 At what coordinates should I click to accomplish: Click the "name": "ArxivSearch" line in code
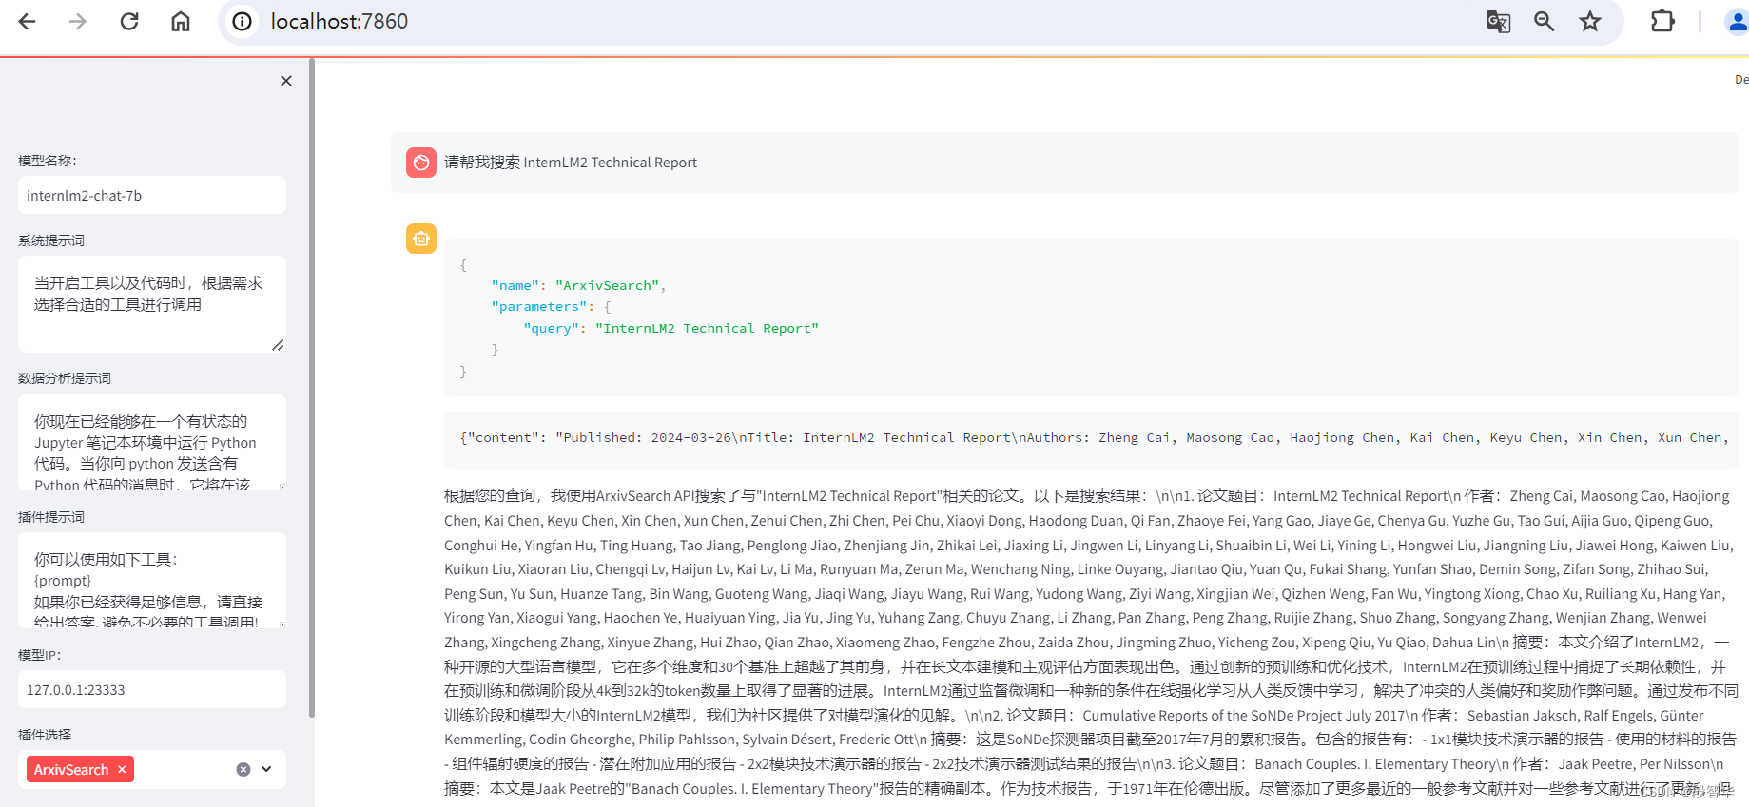tap(578, 285)
